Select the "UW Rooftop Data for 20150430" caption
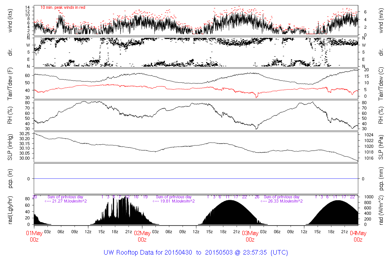The height and width of the screenshot is (268, 392). (148, 253)
